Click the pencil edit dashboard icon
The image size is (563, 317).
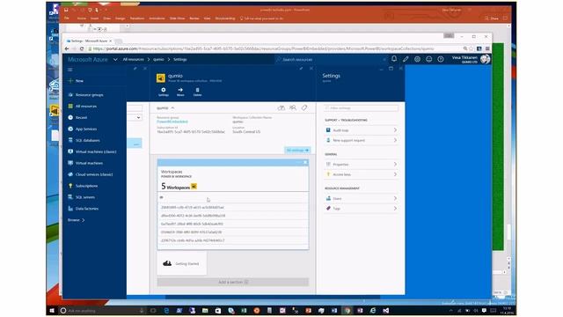406,59
